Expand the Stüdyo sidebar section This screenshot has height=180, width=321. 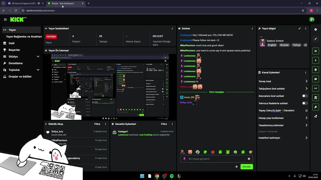click(x=38, y=56)
